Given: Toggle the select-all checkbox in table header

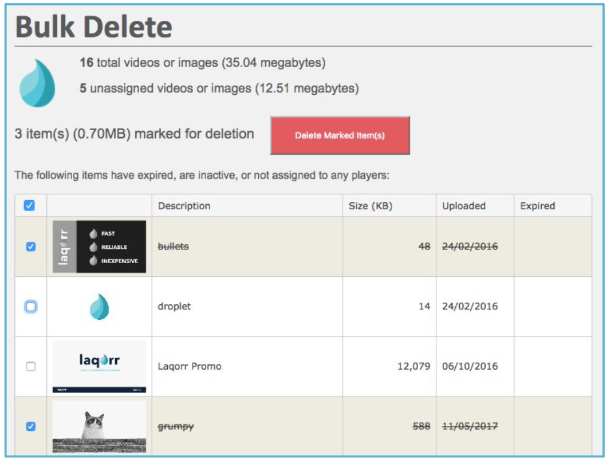Looking at the screenshot, I should (x=29, y=205).
